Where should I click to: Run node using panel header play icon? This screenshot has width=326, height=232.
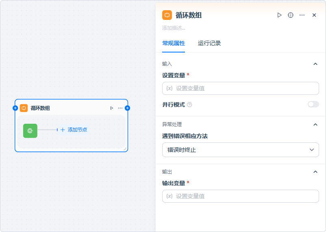coord(279,15)
